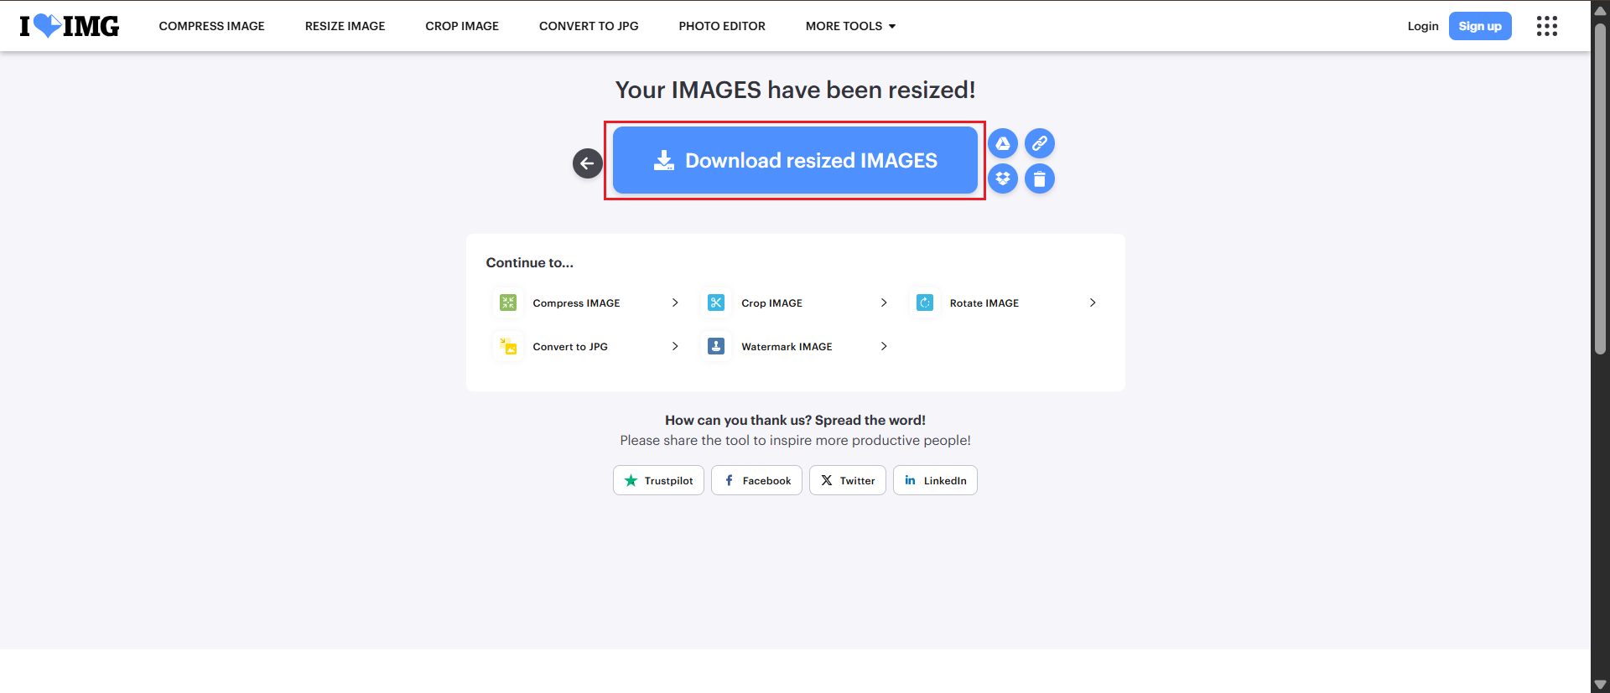Go back using the dark arrow button
Screen dimensions: 1610x693
tap(587, 163)
